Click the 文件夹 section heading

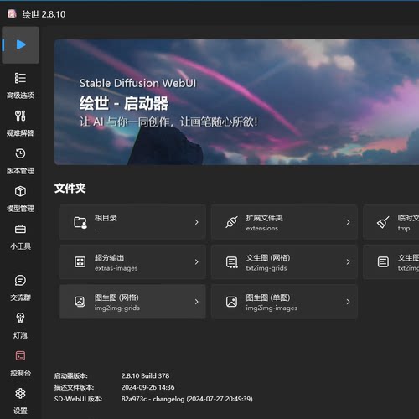[x=70, y=189]
